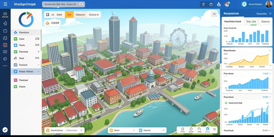Click the expand link in the right panel header

262,14
